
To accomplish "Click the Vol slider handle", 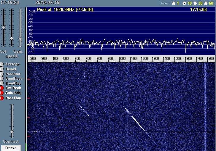I will pos(4,27).
